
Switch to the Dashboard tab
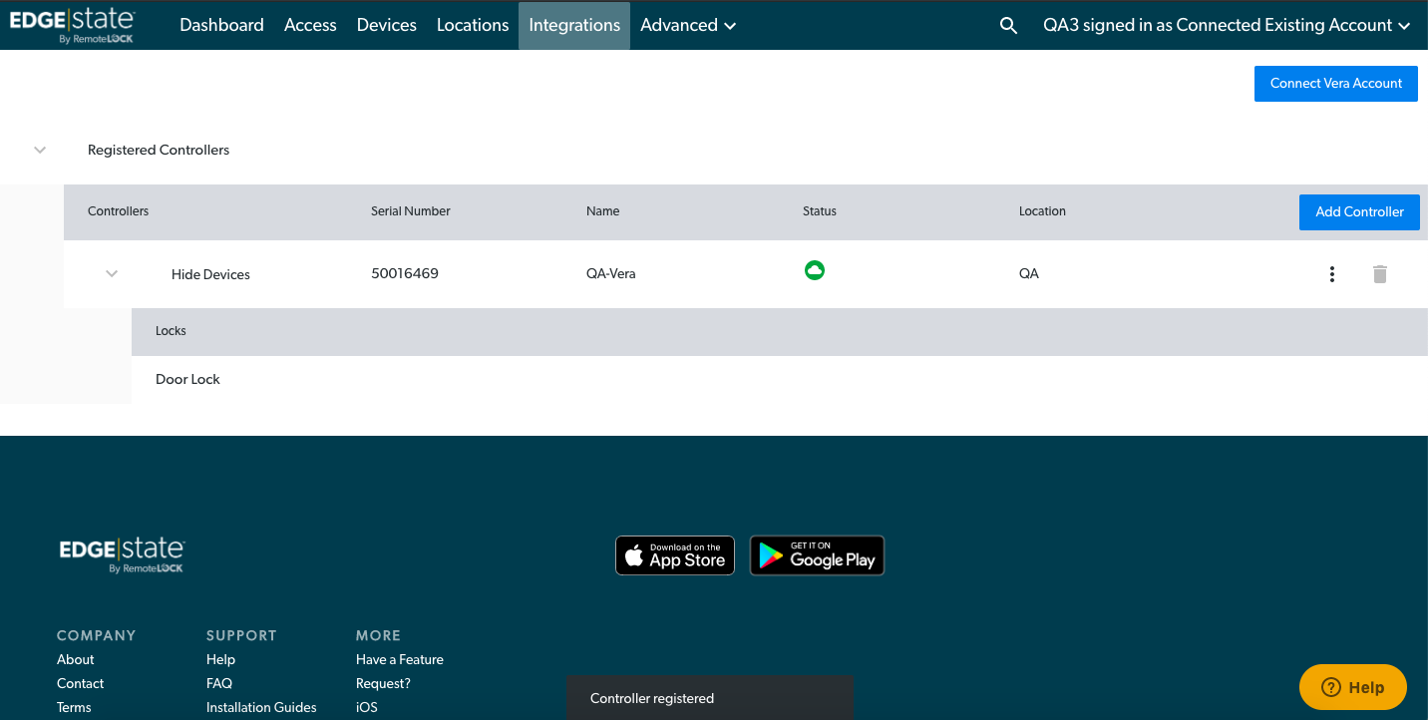221,25
